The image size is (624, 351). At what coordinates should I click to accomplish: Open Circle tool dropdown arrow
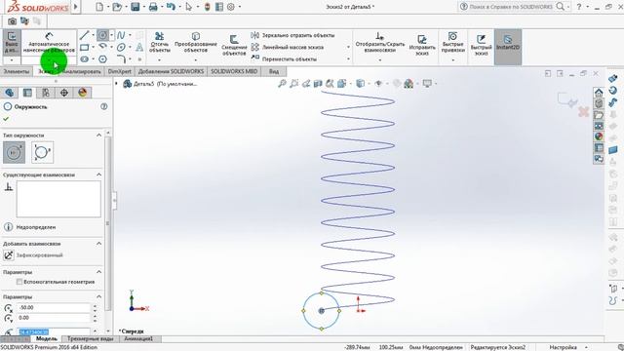[x=111, y=35]
